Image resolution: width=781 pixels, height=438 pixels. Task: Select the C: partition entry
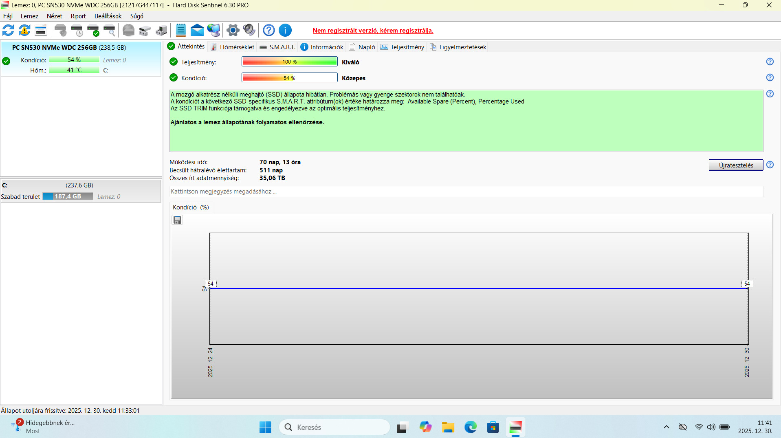pos(81,191)
